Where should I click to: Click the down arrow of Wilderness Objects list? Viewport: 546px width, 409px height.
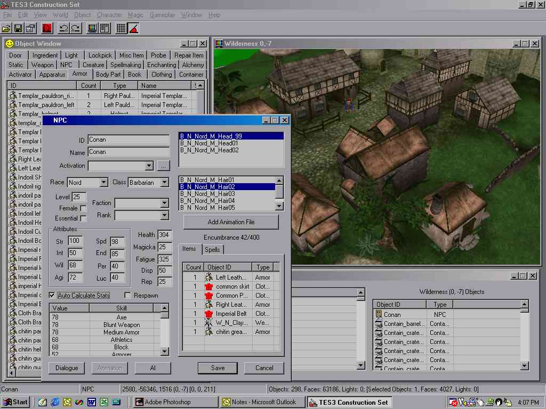(x=525, y=365)
